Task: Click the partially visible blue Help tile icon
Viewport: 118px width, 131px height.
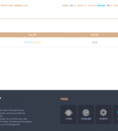Action: tap(117, 112)
